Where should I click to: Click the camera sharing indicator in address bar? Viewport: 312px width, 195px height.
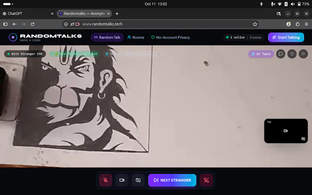pyautogui.click(x=77, y=24)
